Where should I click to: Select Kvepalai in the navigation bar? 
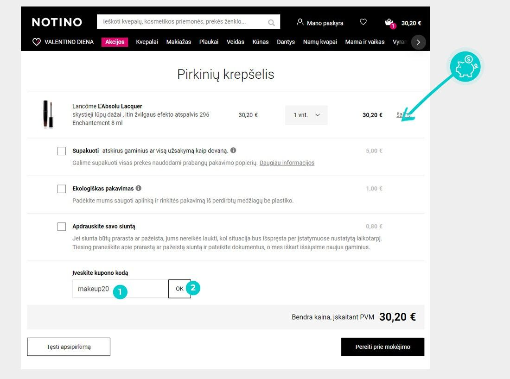pos(147,42)
